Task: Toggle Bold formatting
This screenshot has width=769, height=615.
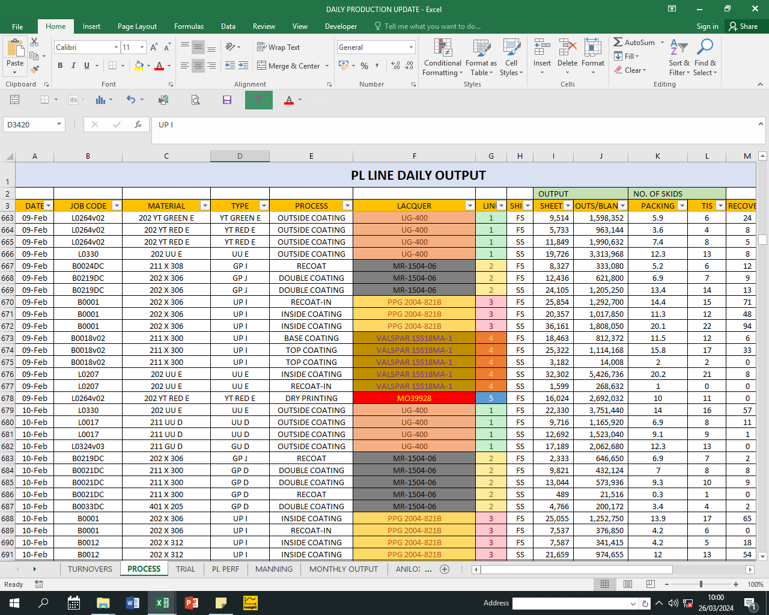Action: [60, 66]
